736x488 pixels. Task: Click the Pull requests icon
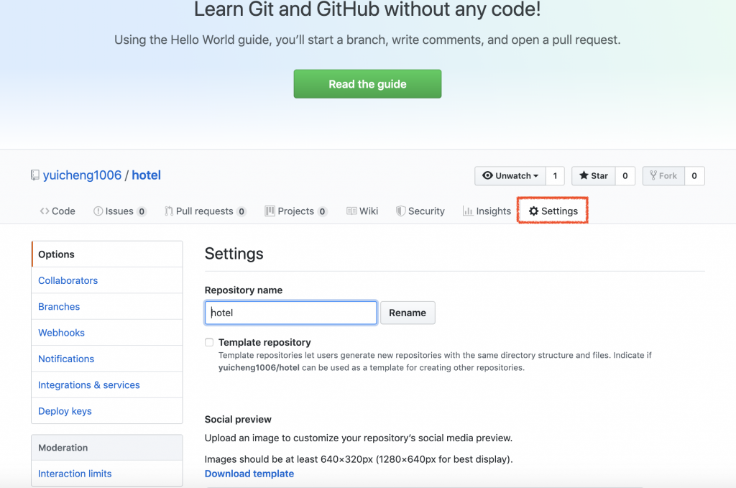(169, 211)
